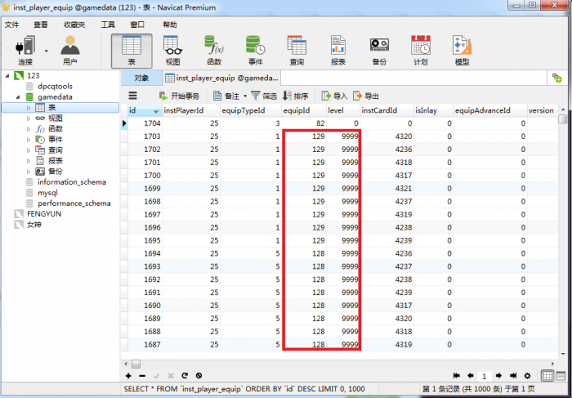Open the User (用户) toolbar icon
572x398 pixels.
point(70,51)
